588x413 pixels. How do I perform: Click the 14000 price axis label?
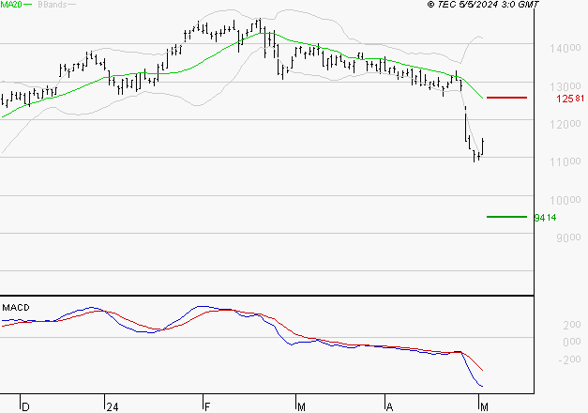point(565,48)
